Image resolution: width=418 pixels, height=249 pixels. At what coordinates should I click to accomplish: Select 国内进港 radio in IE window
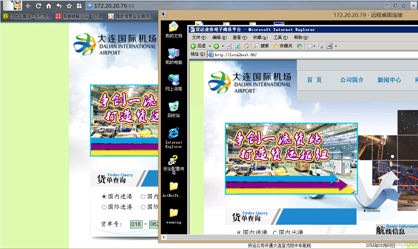tap(239, 232)
